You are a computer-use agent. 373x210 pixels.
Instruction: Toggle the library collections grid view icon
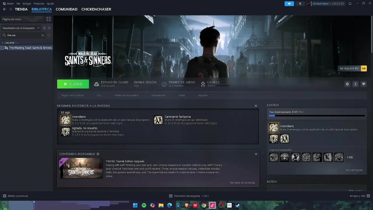click(49, 19)
